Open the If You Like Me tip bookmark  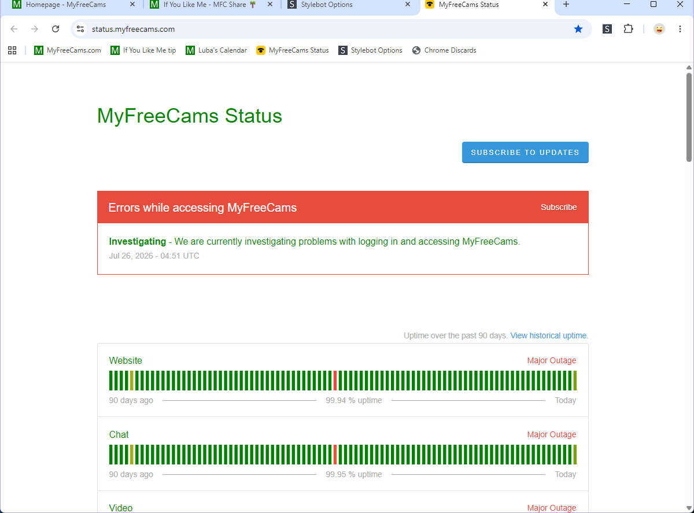click(x=143, y=50)
